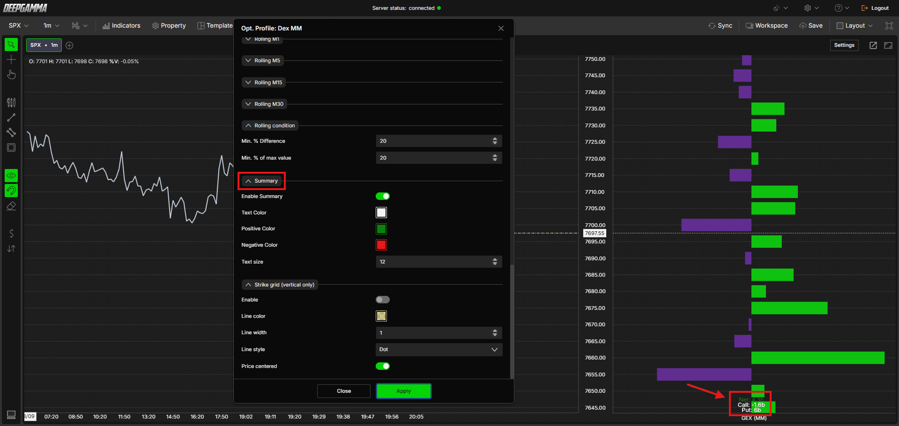Expand the Rolling M5 section
The image size is (899, 426).
tap(263, 60)
